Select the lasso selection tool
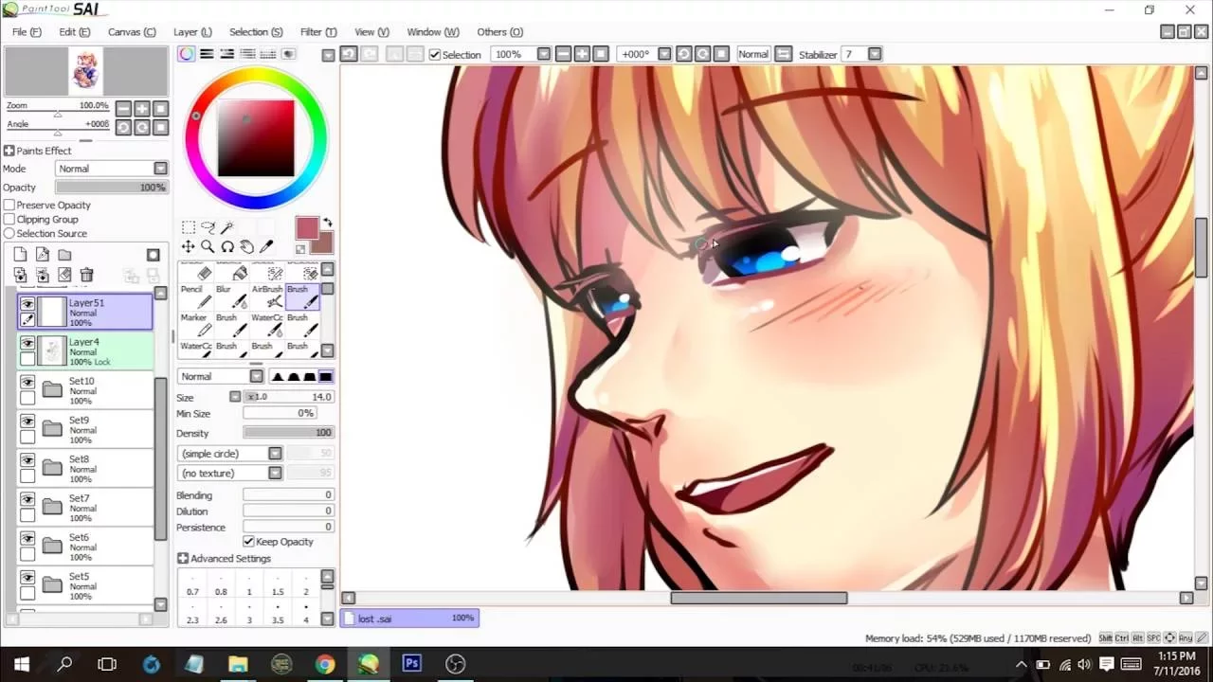Viewport: 1213px width, 682px height. point(208,227)
